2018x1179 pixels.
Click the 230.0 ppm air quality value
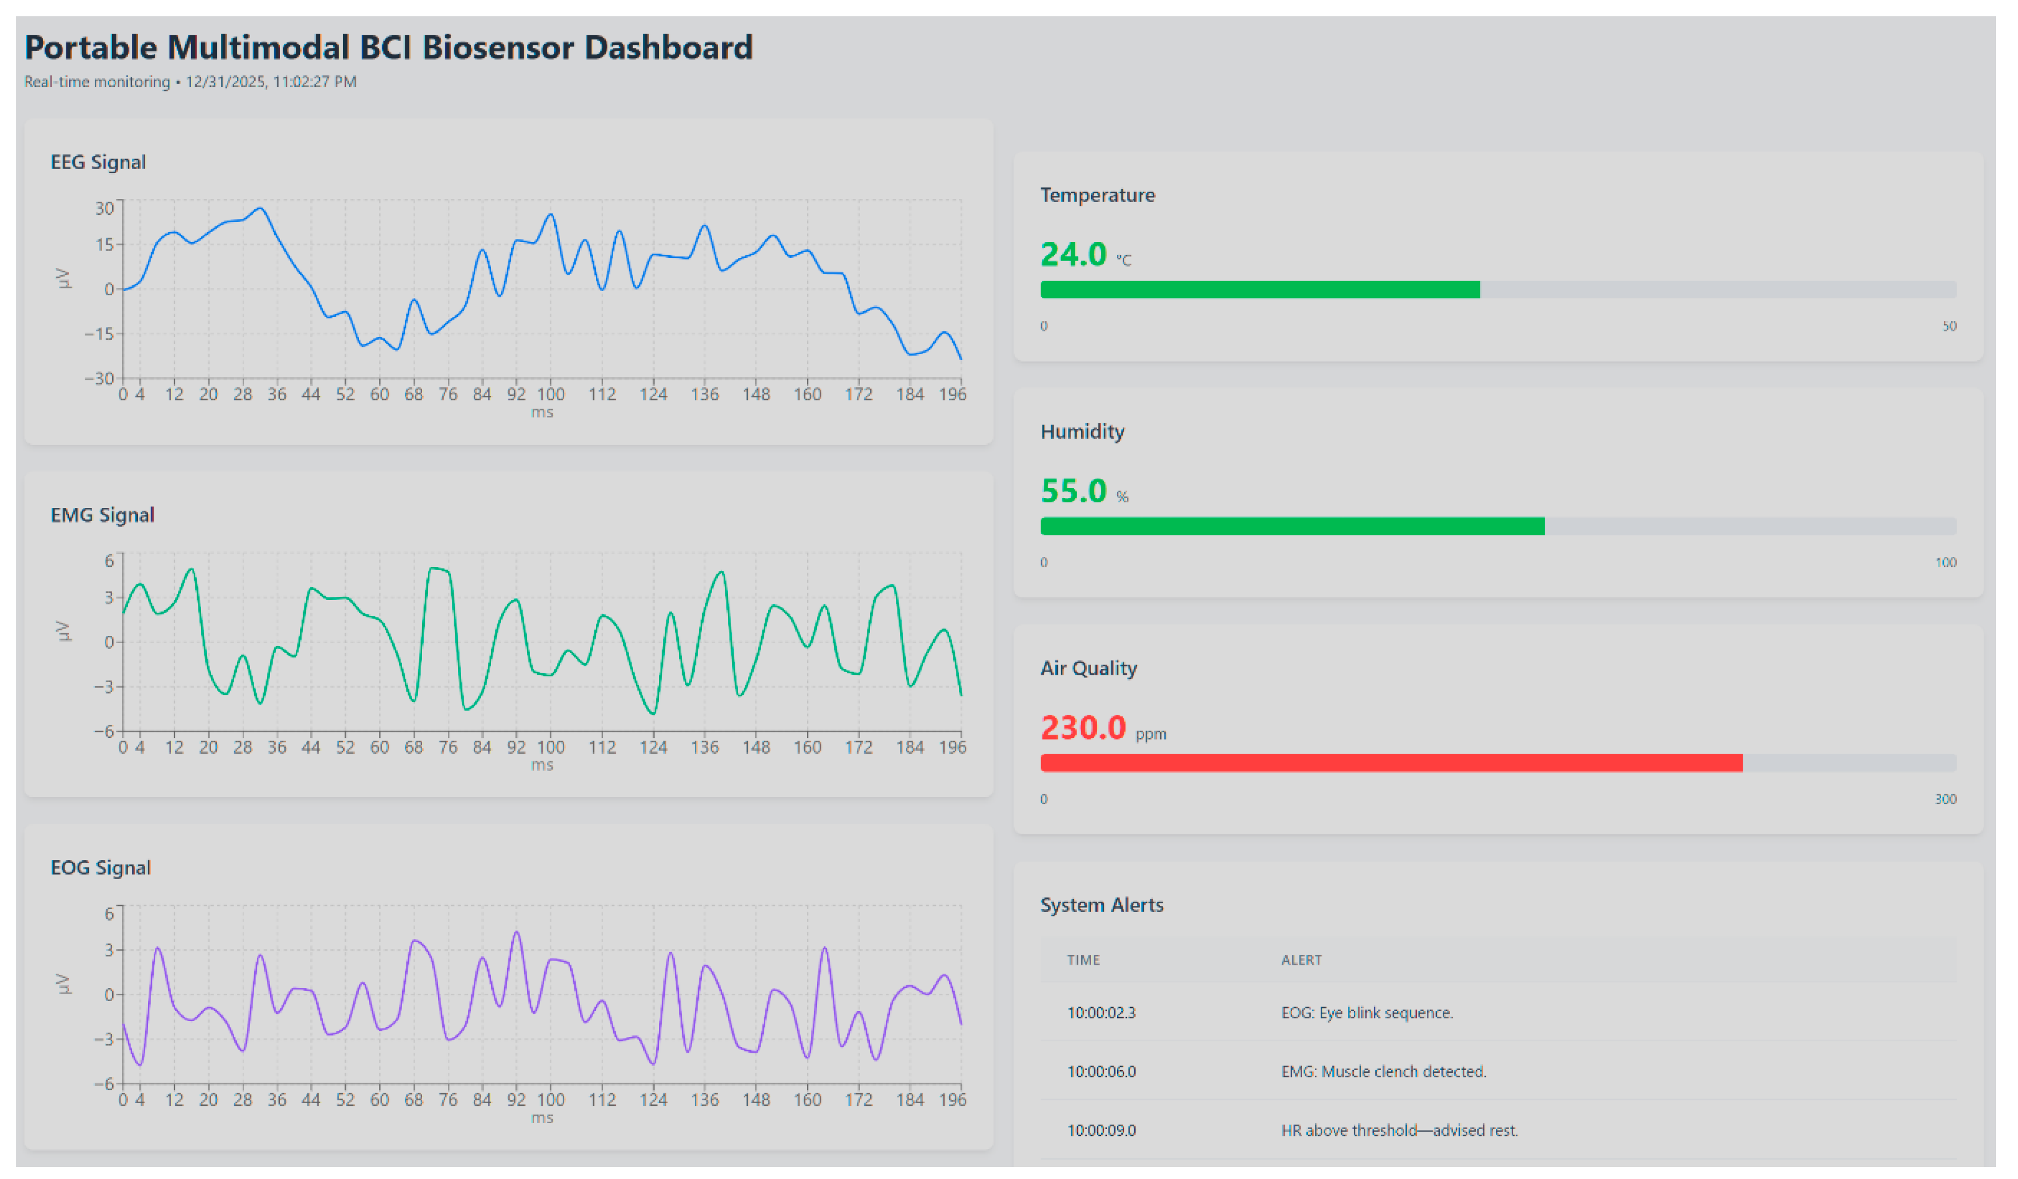(x=1083, y=727)
